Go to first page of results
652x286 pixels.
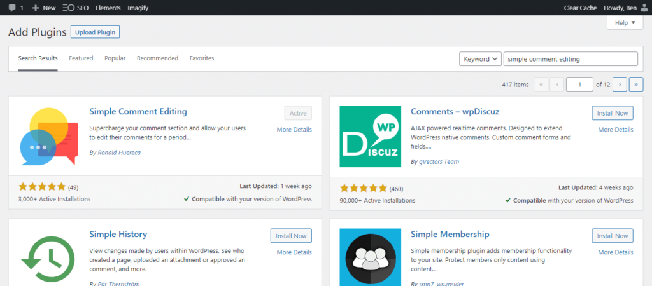[x=541, y=85]
